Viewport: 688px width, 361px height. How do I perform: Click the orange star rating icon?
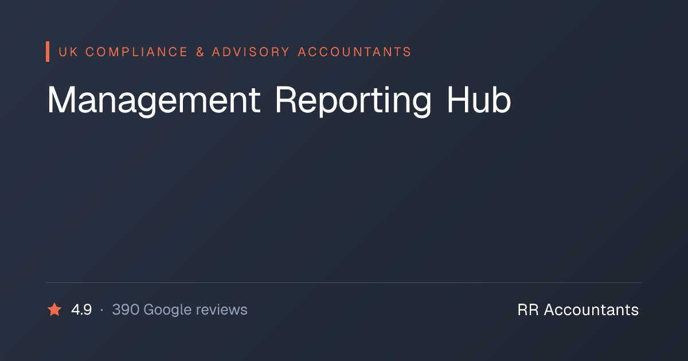(x=54, y=310)
